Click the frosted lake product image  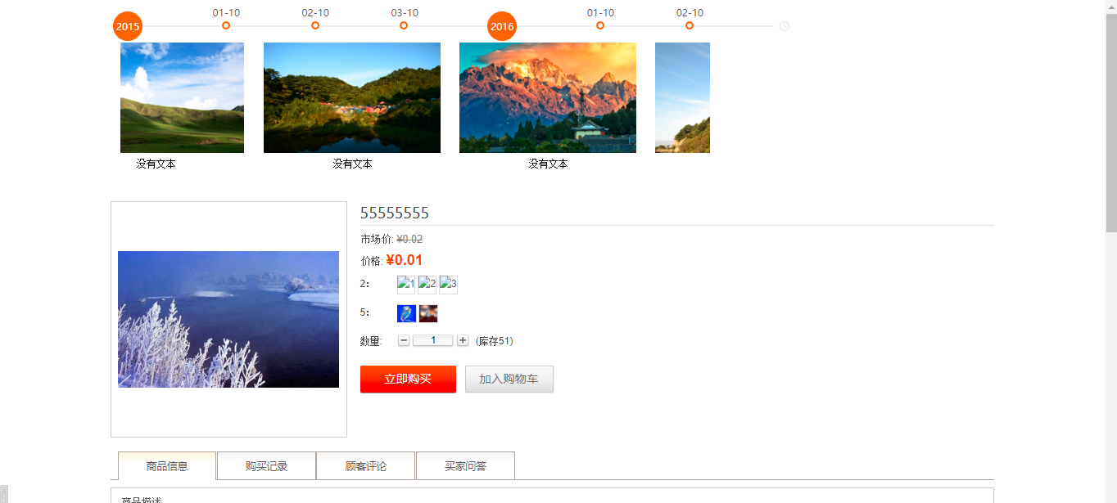coord(228,319)
